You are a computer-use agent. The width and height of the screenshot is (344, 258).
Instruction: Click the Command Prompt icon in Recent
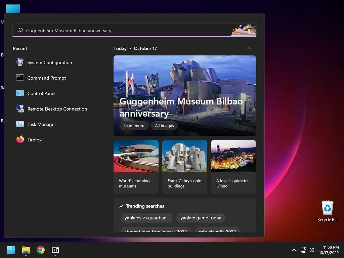[20, 78]
